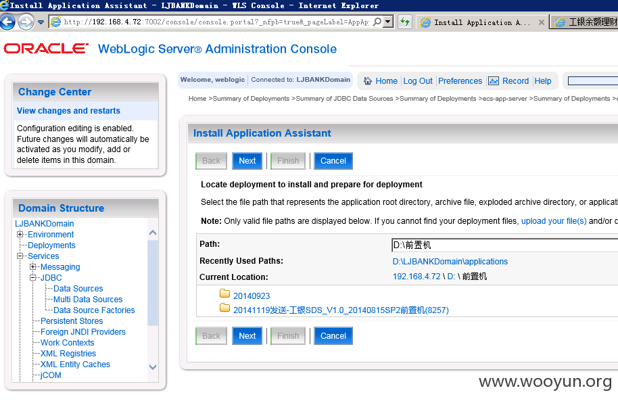Image resolution: width=618 pixels, height=401 pixels.
Task: Close the Install Application Assistant tab
Action: [x=542, y=22]
